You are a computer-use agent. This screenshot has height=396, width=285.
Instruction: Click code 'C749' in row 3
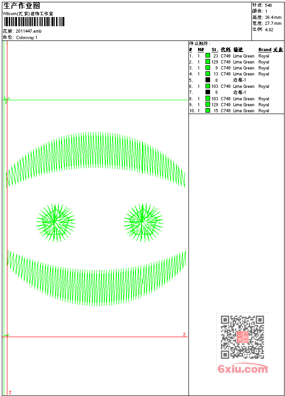point(226,68)
